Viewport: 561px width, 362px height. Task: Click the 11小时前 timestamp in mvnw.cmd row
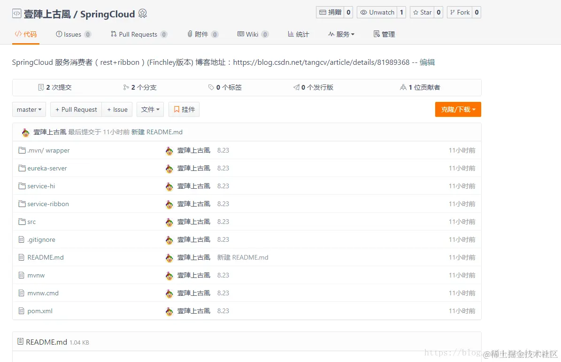tap(462, 293)
